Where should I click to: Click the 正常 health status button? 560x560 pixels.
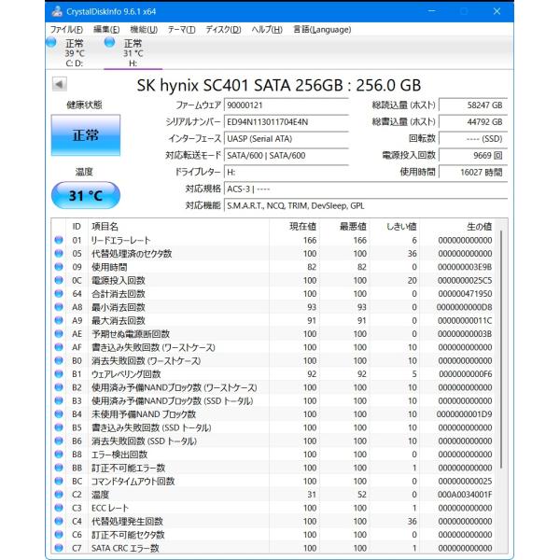click(x=86, y=135)
